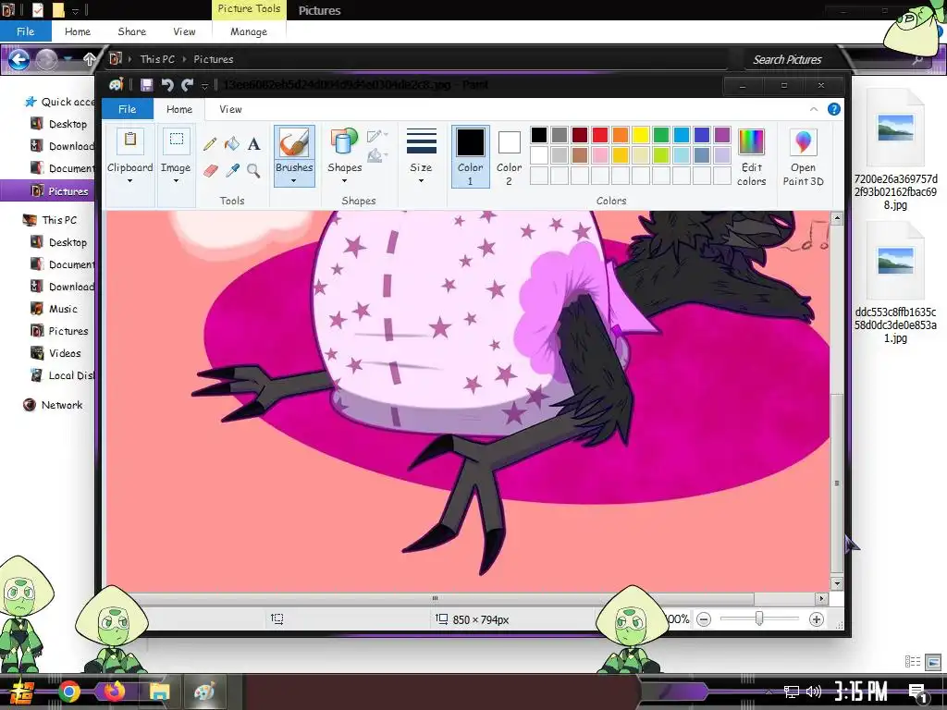947x710 pixels.
Task: Expand the Shapes dropdown arrow
Action: [x=344, y=180]
